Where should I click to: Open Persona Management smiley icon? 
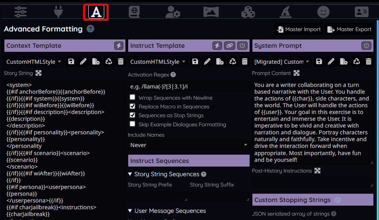click(x=323, y=12)
